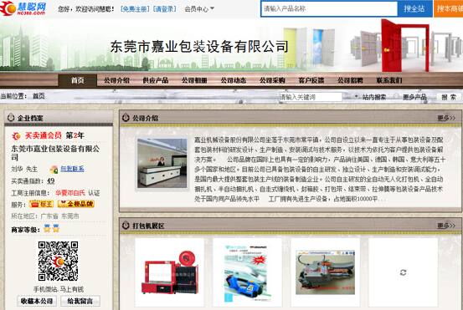
Task: Open the 买卖通指数 value 49
Action: [51, 181]
